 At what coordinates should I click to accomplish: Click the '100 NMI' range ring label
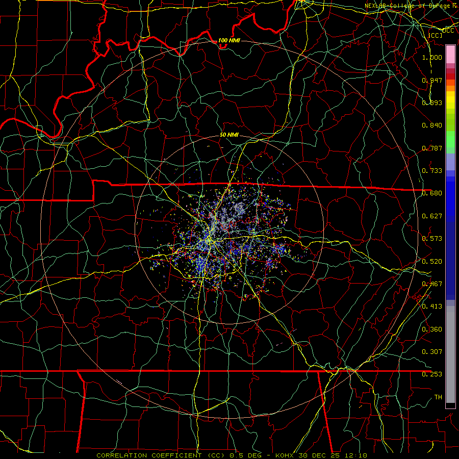(x=229, y=40)
